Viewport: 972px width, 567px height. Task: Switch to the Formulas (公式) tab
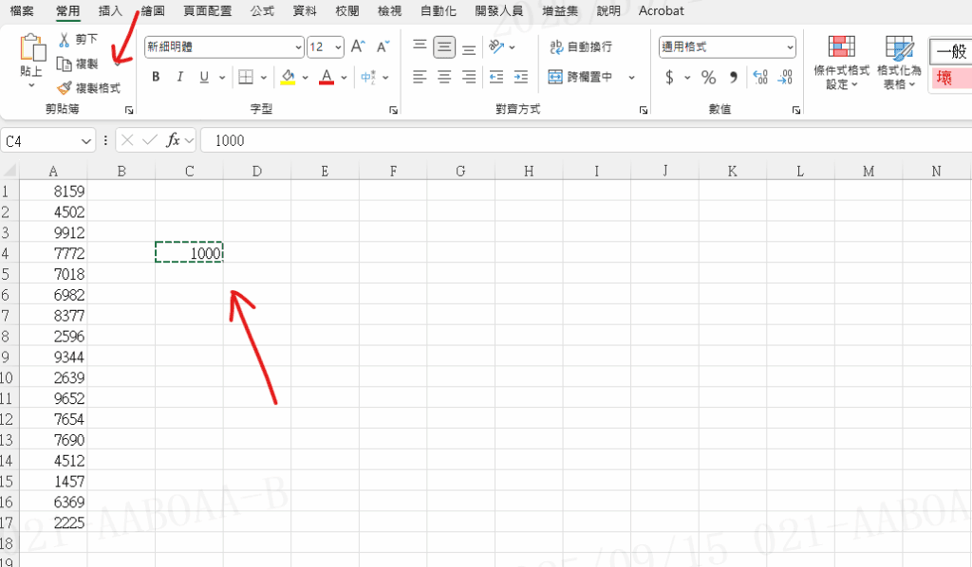[263, 10]
